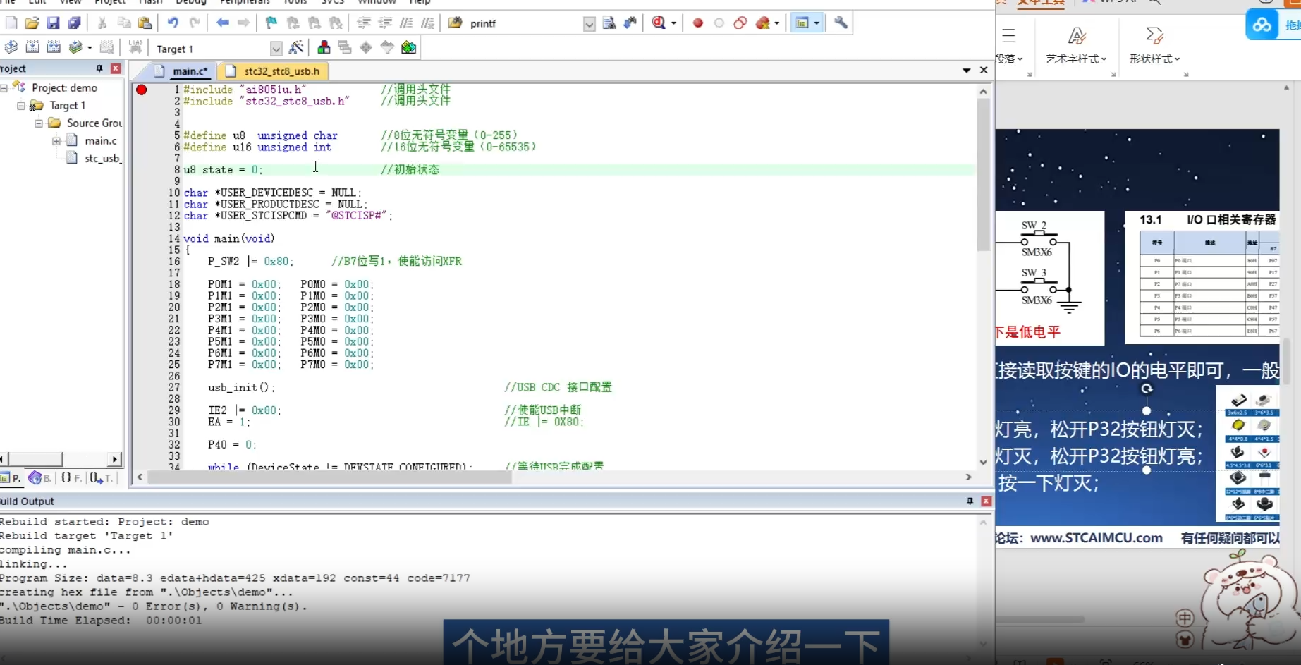Insert a breakpoint with the red dot icon

(x=698, y=23)
